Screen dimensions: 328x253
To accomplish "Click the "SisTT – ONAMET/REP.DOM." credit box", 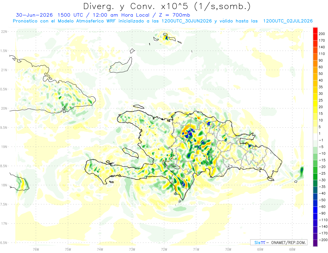I will coord(279,242).
